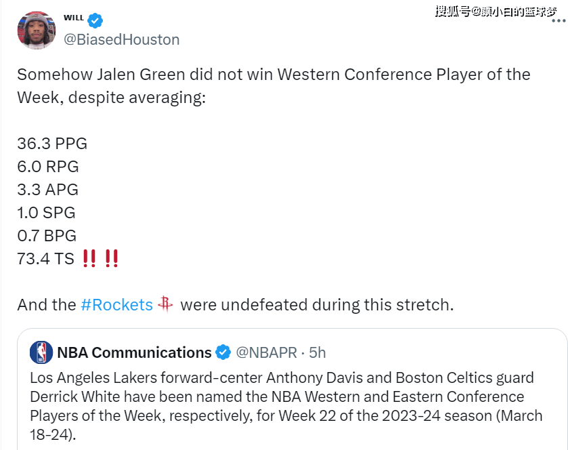Click the Houston Rockets logo emoji
This screenshot has height=450, width=568.
coord(166,304)
